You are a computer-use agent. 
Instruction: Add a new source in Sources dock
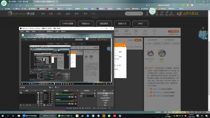(39, 105)
